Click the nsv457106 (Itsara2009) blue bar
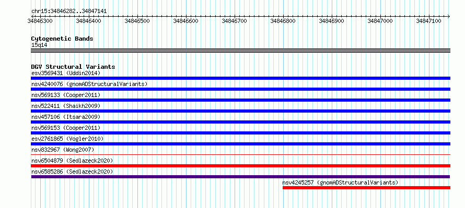Viewport: 465px width, 208px height. pyautogui.click(x=240, y=122)
